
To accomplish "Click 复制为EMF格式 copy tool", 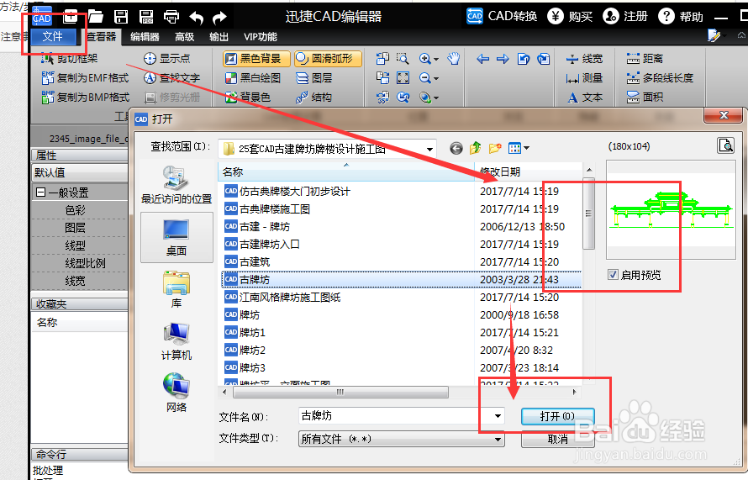I will click(x=86, y=78).
